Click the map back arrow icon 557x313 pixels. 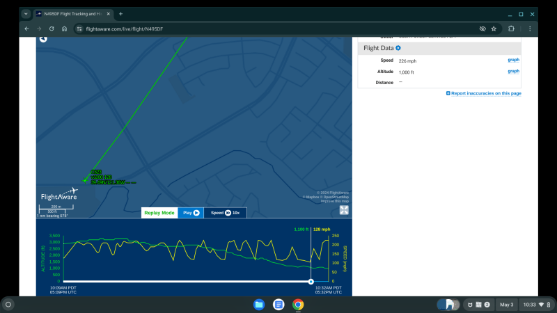point(43,38)
